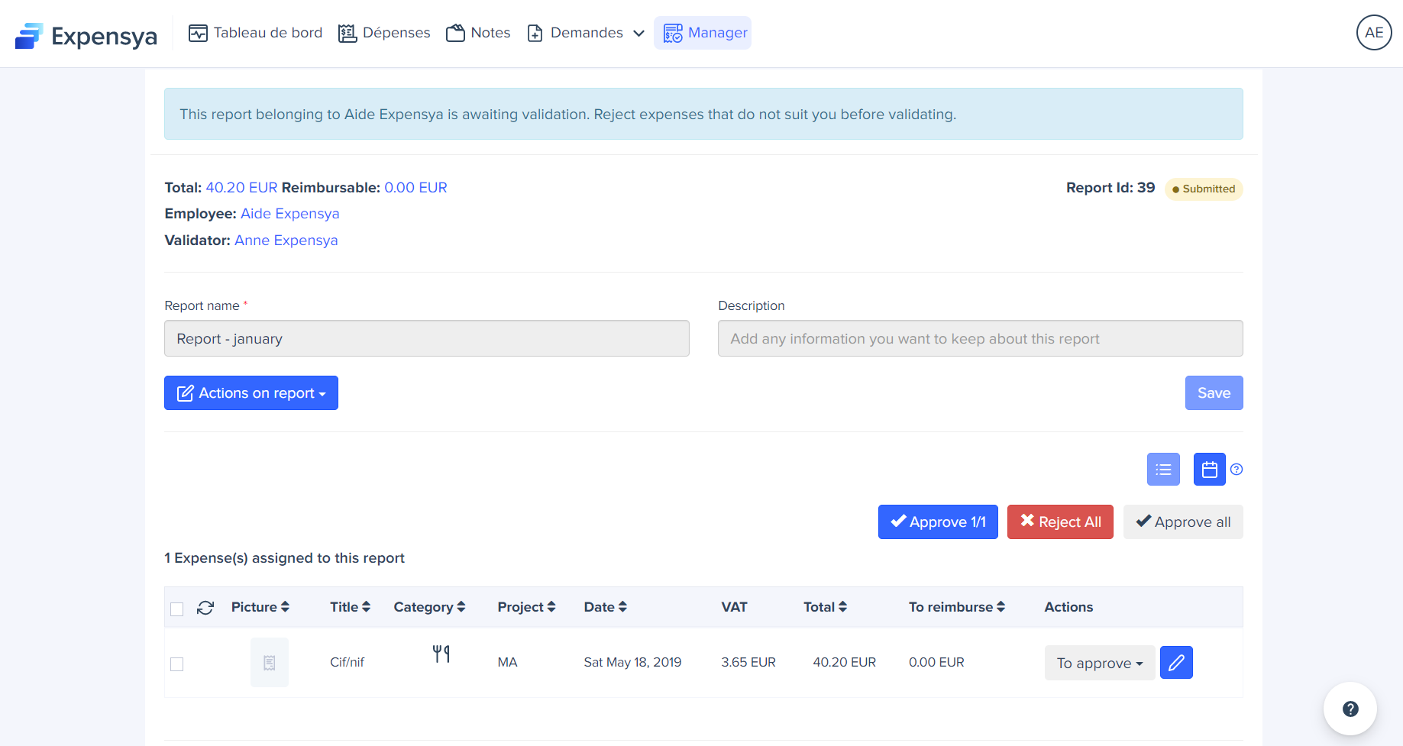The width and height of the screenshot is (1403, 746).
Task: Edit the Cif/nif expense with pencil icon
Action: (1176, 663)
